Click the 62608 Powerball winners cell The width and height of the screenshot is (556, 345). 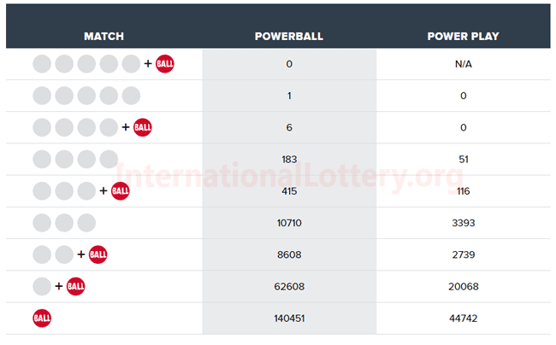pos(289,286)
